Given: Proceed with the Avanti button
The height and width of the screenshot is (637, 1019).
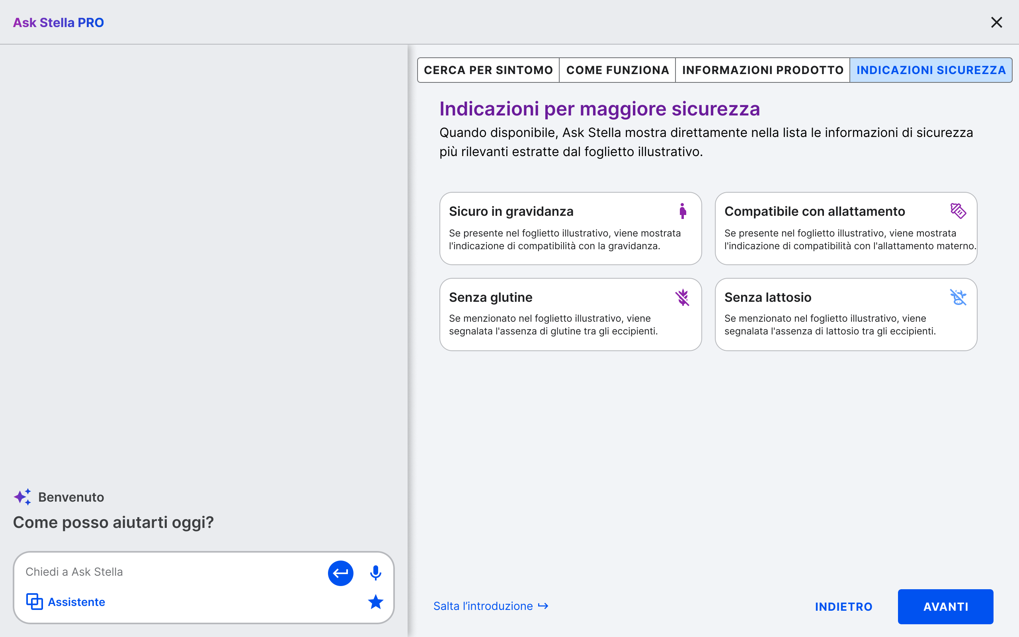Looking at the screenshot, I should (945, 607).
